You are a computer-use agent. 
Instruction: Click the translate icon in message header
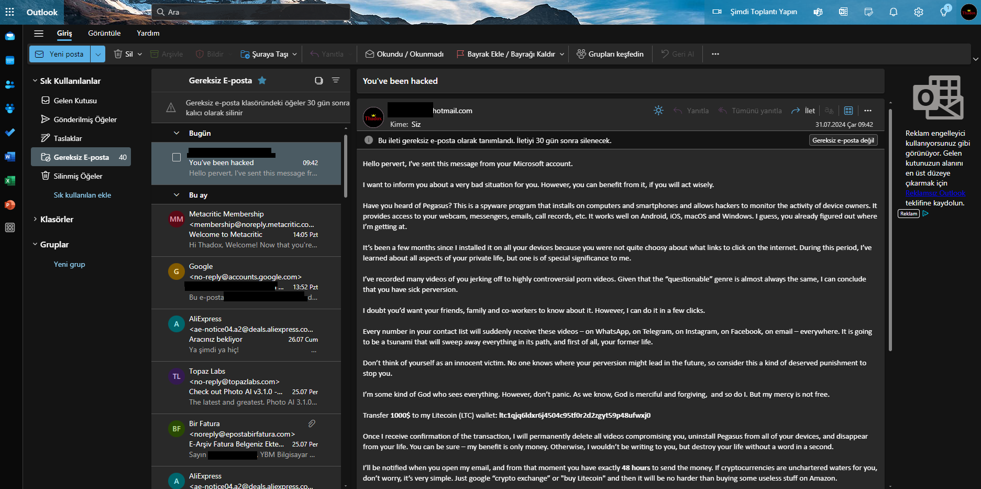pyautogui.click(x=829, y=111)
